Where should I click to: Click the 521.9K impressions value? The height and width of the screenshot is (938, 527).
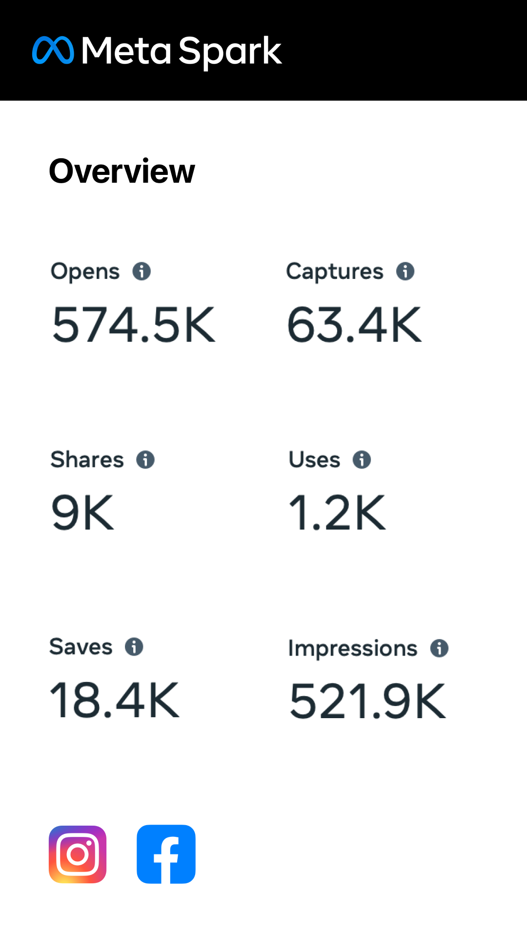click(x=367, y=702)
